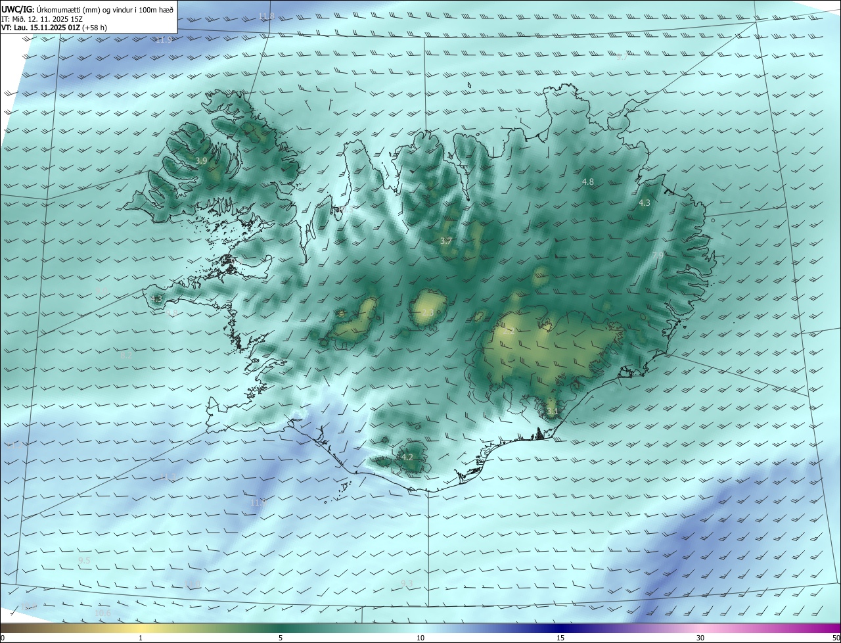Click the 'VT: Lau. 15.11.2025 01Z (+58 h)' line

(x=55, y=28)
